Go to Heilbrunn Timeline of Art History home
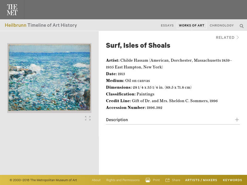This screenshot has height=185, width=247. click(x=41, y=25)
